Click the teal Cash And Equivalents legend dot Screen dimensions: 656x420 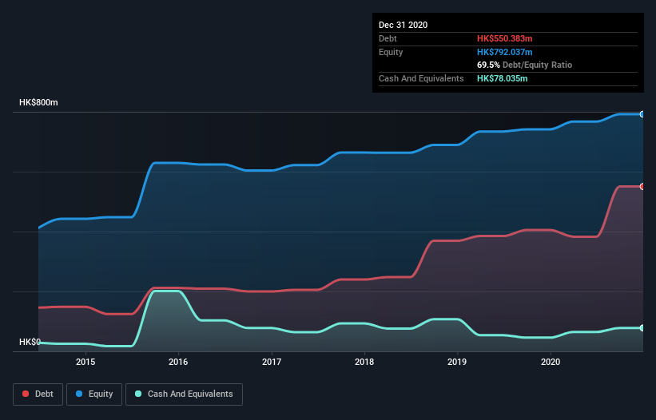[x=138, y=394]
